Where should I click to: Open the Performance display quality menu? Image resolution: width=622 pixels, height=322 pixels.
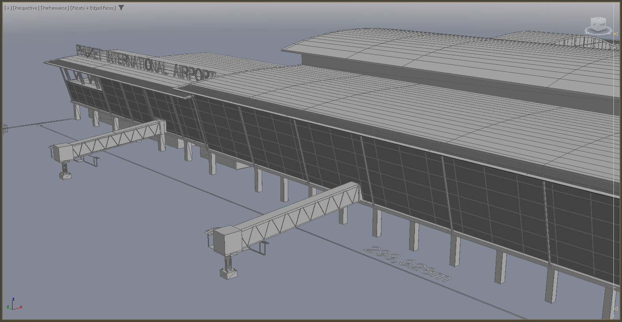pyautogui.click(x=55, y=8)
